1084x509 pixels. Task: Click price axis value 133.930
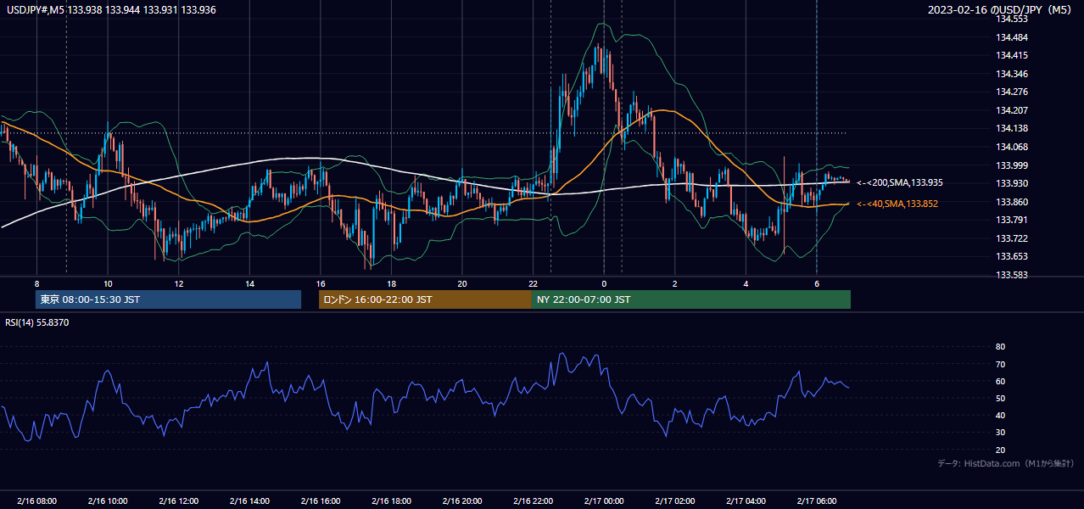pyautogui.click(x=1011, y=183)
